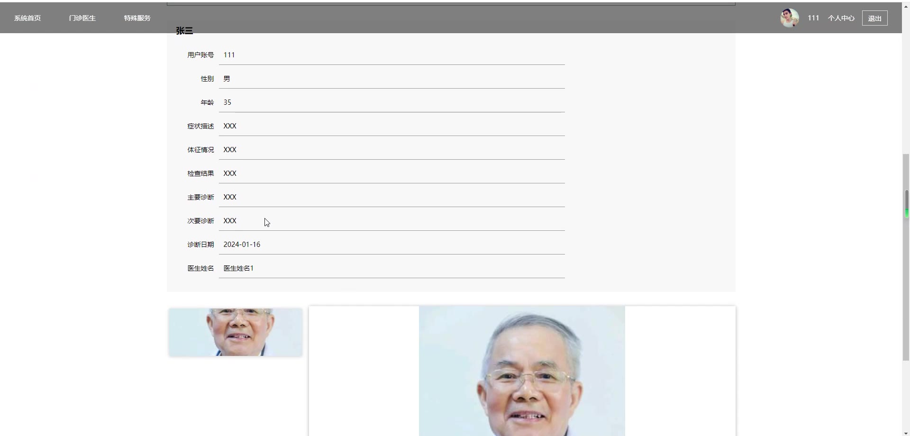Click the 用户账号 field showing 111
The height and width of the screenshot is (436, 910).
click(x=391, y=55)
